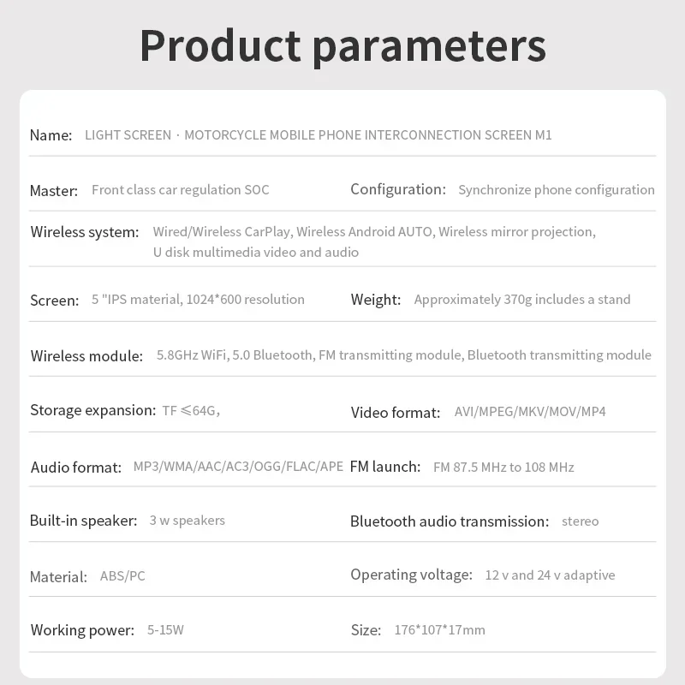Select the Wireless module label
Viewport: 685px width, 685px height.
86,355
